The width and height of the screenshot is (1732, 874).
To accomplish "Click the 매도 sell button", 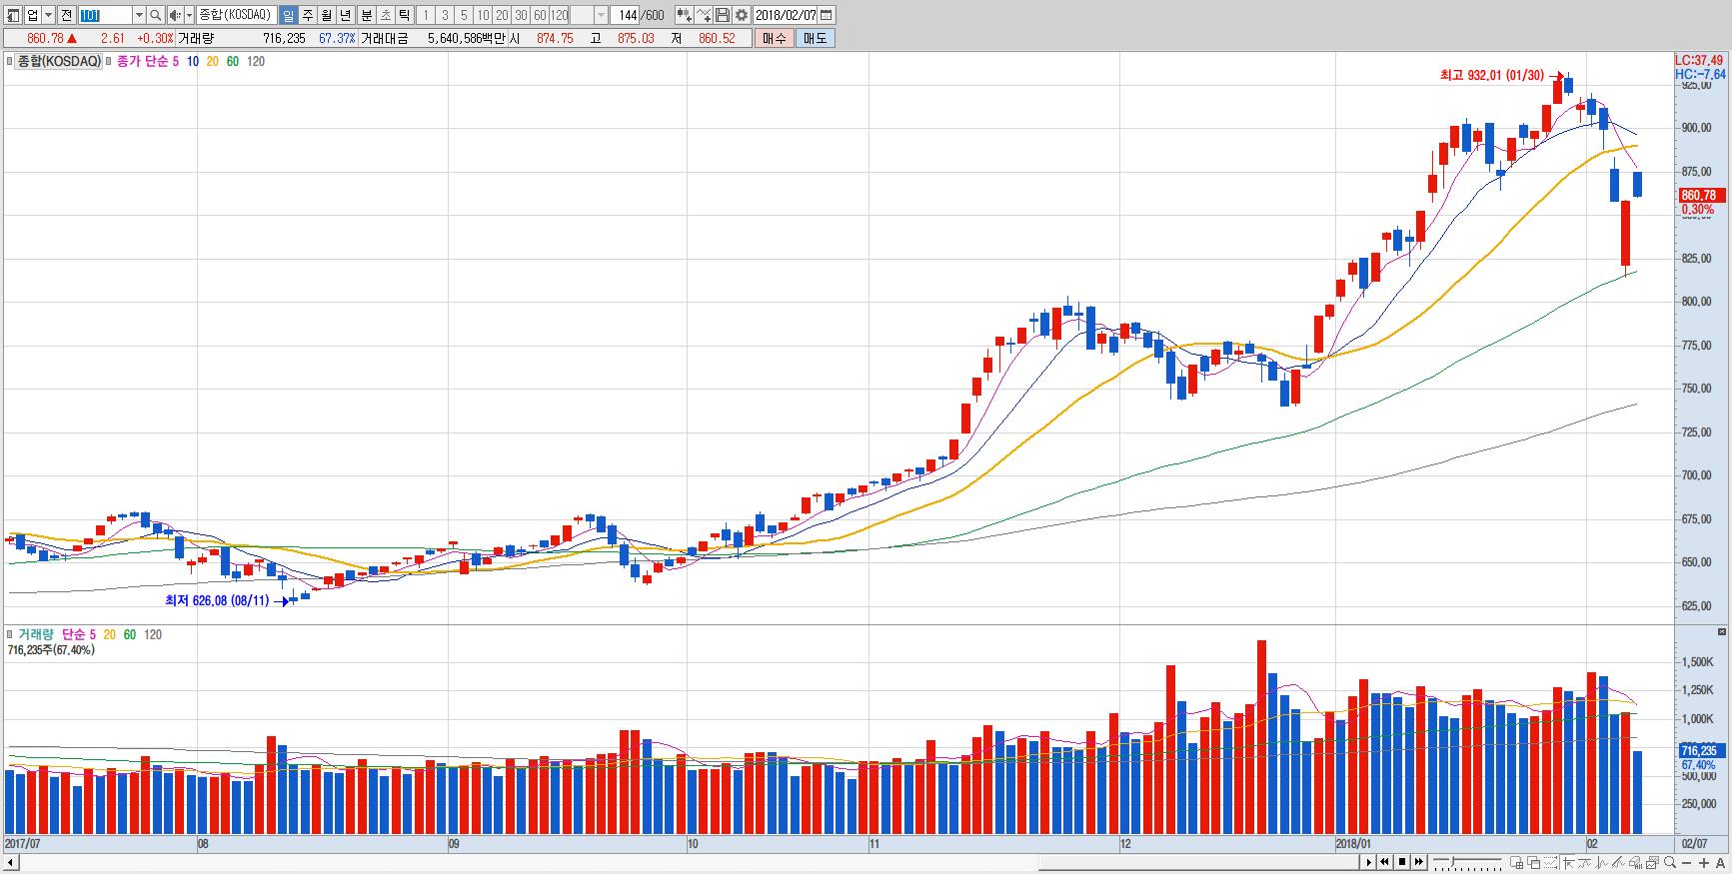I will [x=815, y=38].
